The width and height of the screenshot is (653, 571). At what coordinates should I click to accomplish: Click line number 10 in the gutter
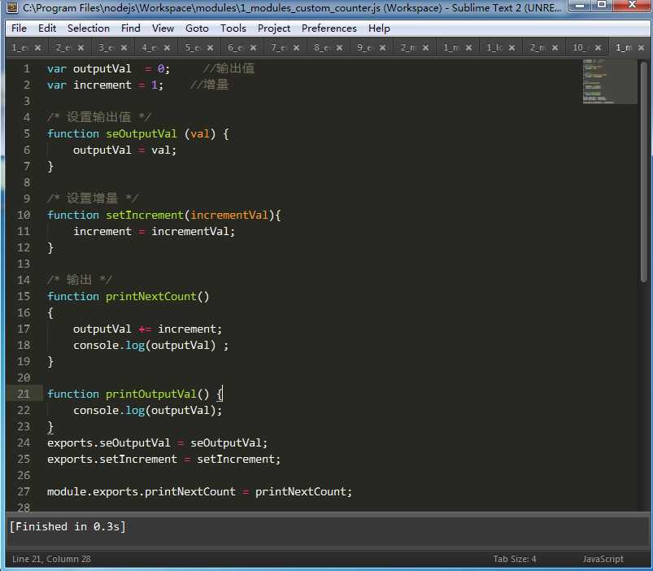pyautogui.click(x=24, y=215)
